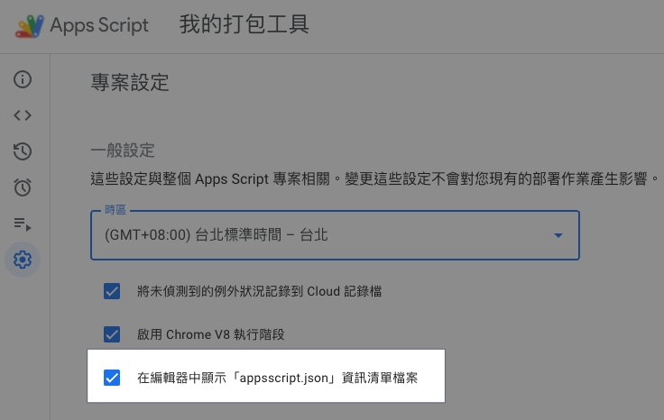Image resolution: width=664 pixels, height=420 pixels.
Task: Select the Project Settings gear icon
Action: [23, 260]
